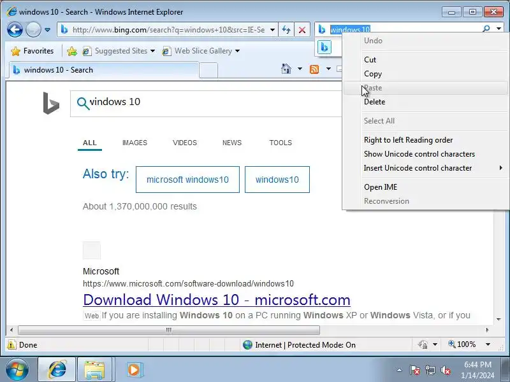Choose Select All in context menu
510x382 pixels.
(x=426, y=121)
